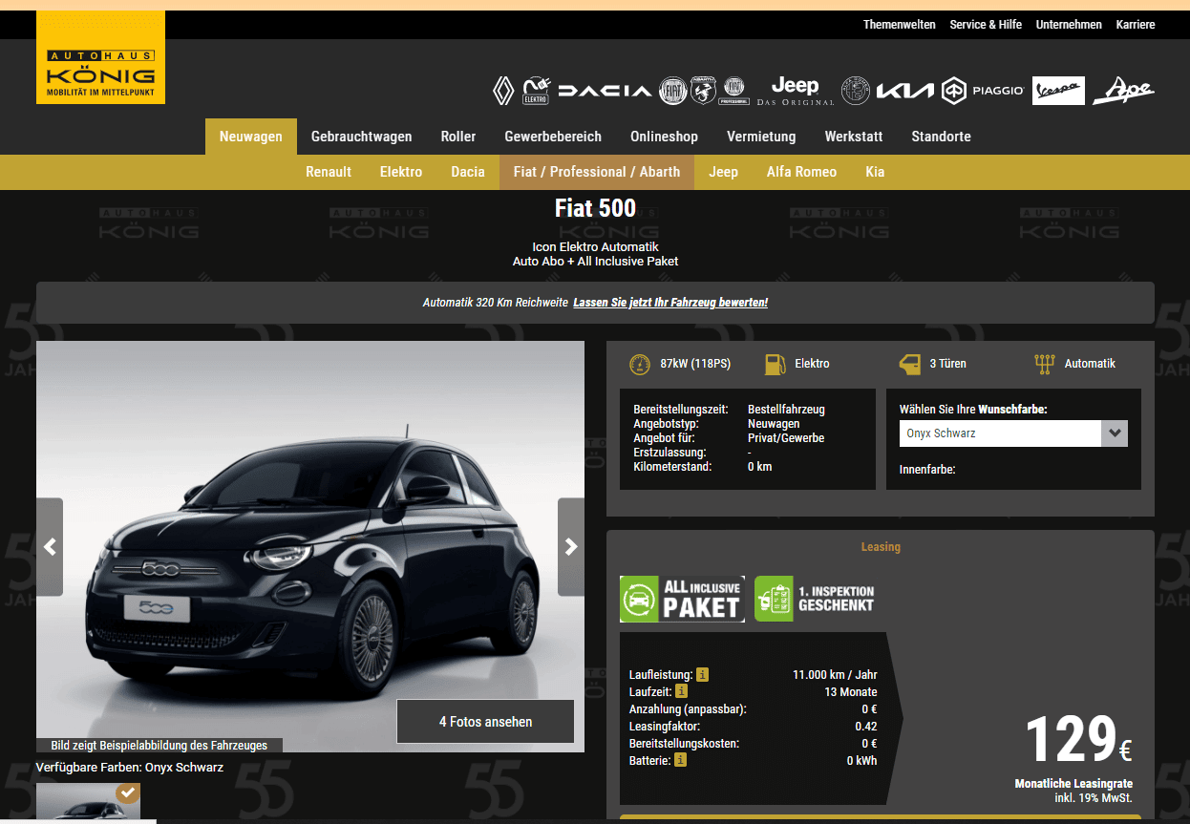Click the 'Verfügbare Farben: Onyx Schwarz' text

(130, 768)
